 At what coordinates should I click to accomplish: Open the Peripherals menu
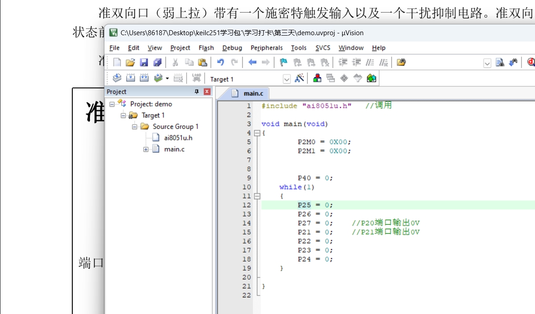267,48
